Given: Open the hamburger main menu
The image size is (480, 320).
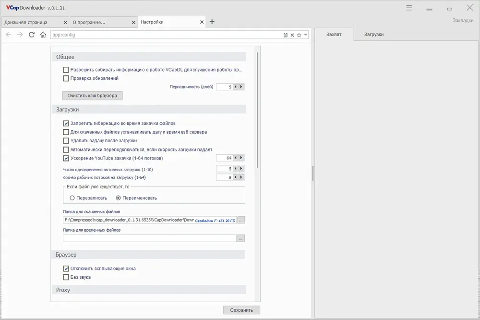Looking at the screenshot, I should pyautogui.click(x=409, y=8).
